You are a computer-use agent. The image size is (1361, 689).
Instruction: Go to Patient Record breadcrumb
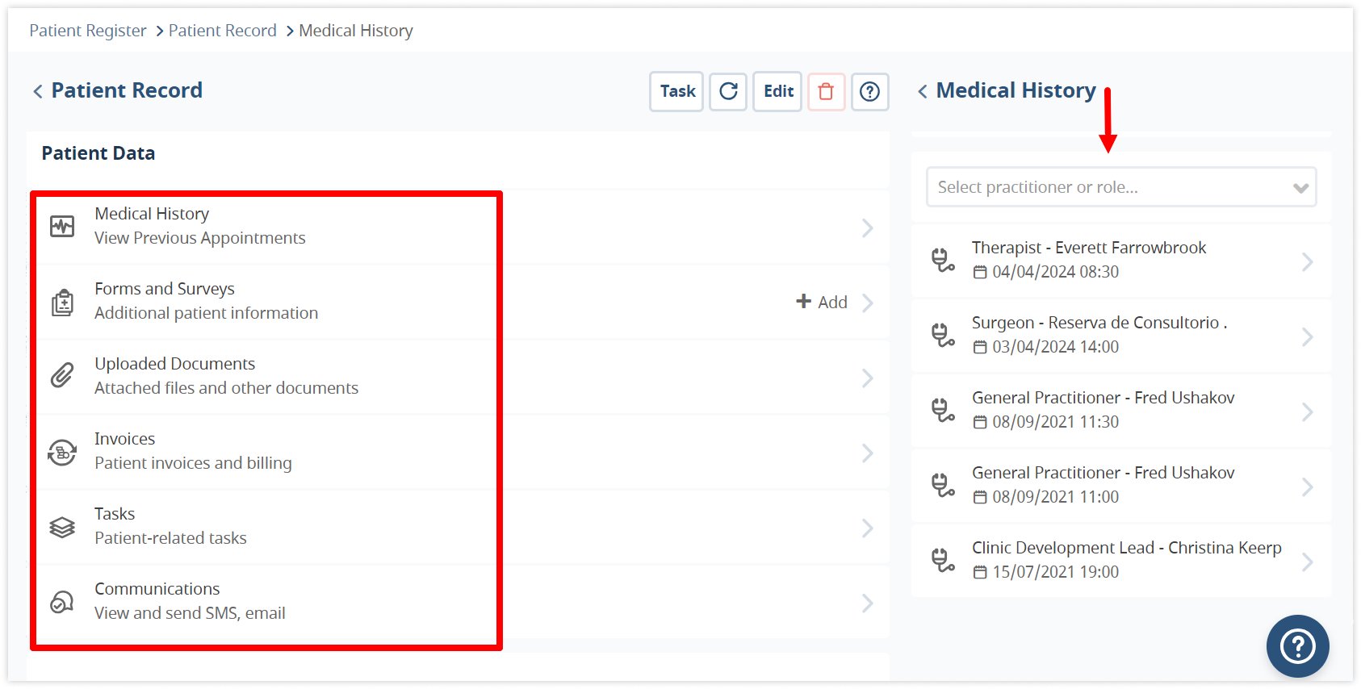223,31
